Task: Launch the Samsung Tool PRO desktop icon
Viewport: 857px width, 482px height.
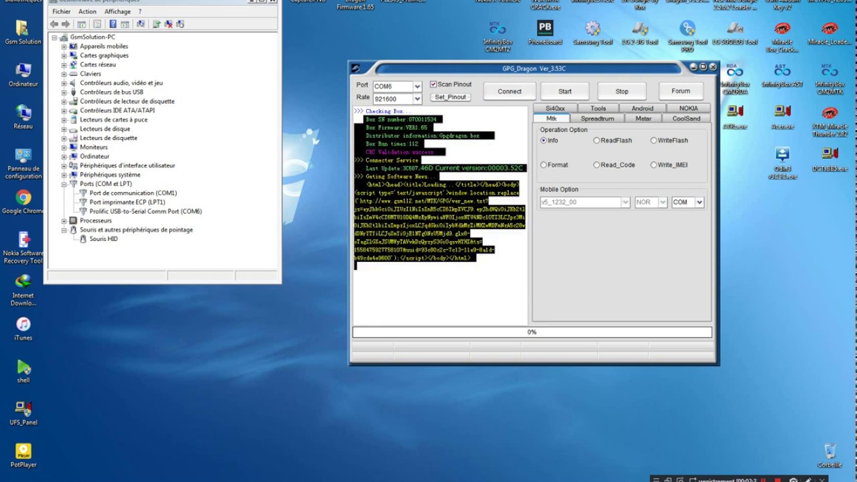Action: click(x=687, y=36)
